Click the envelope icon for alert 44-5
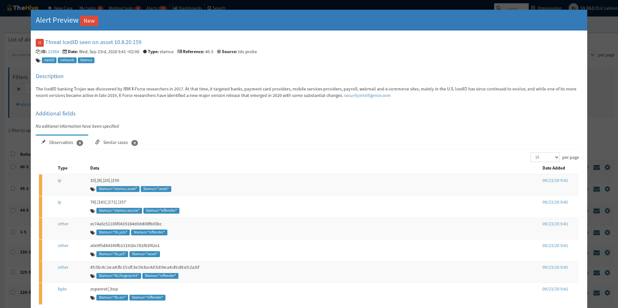This screenshot has height=308, width=618. pyautogui.click(x=596, y=211)
